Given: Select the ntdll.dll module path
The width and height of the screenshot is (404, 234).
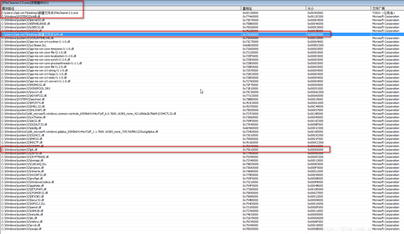Looking at the screenshot, I should tap(21, 16).
